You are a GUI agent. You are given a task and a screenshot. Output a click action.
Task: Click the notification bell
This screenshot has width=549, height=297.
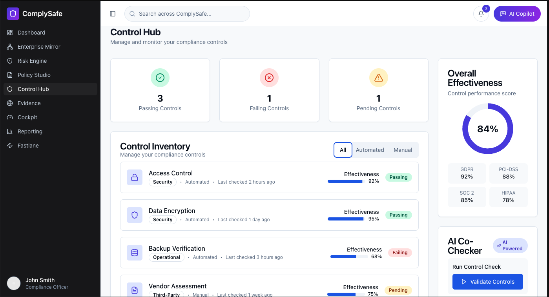pos(481,14)
